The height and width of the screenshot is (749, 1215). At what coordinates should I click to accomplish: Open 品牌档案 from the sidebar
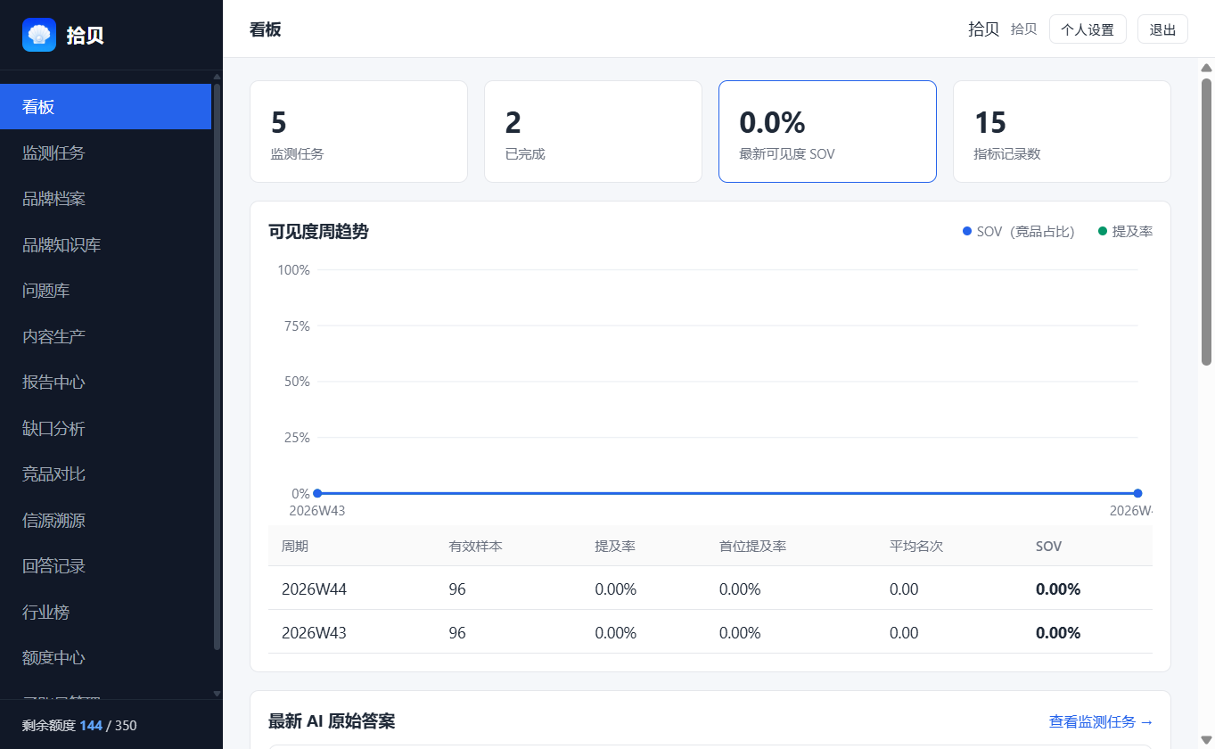[105, 199]
